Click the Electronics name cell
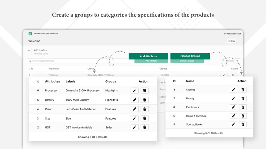Screen dimensions: 266x149 click(x=193, y=107)
